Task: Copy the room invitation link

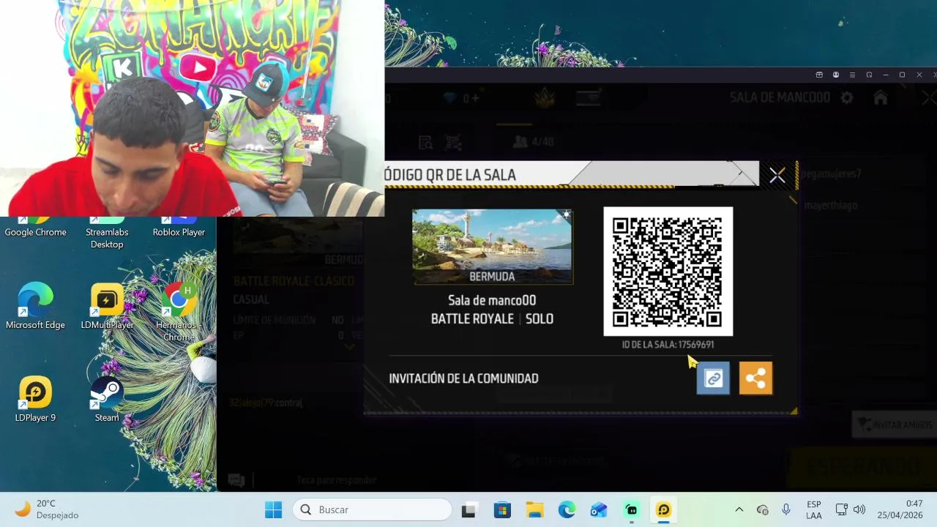Action: pos(713,378)
